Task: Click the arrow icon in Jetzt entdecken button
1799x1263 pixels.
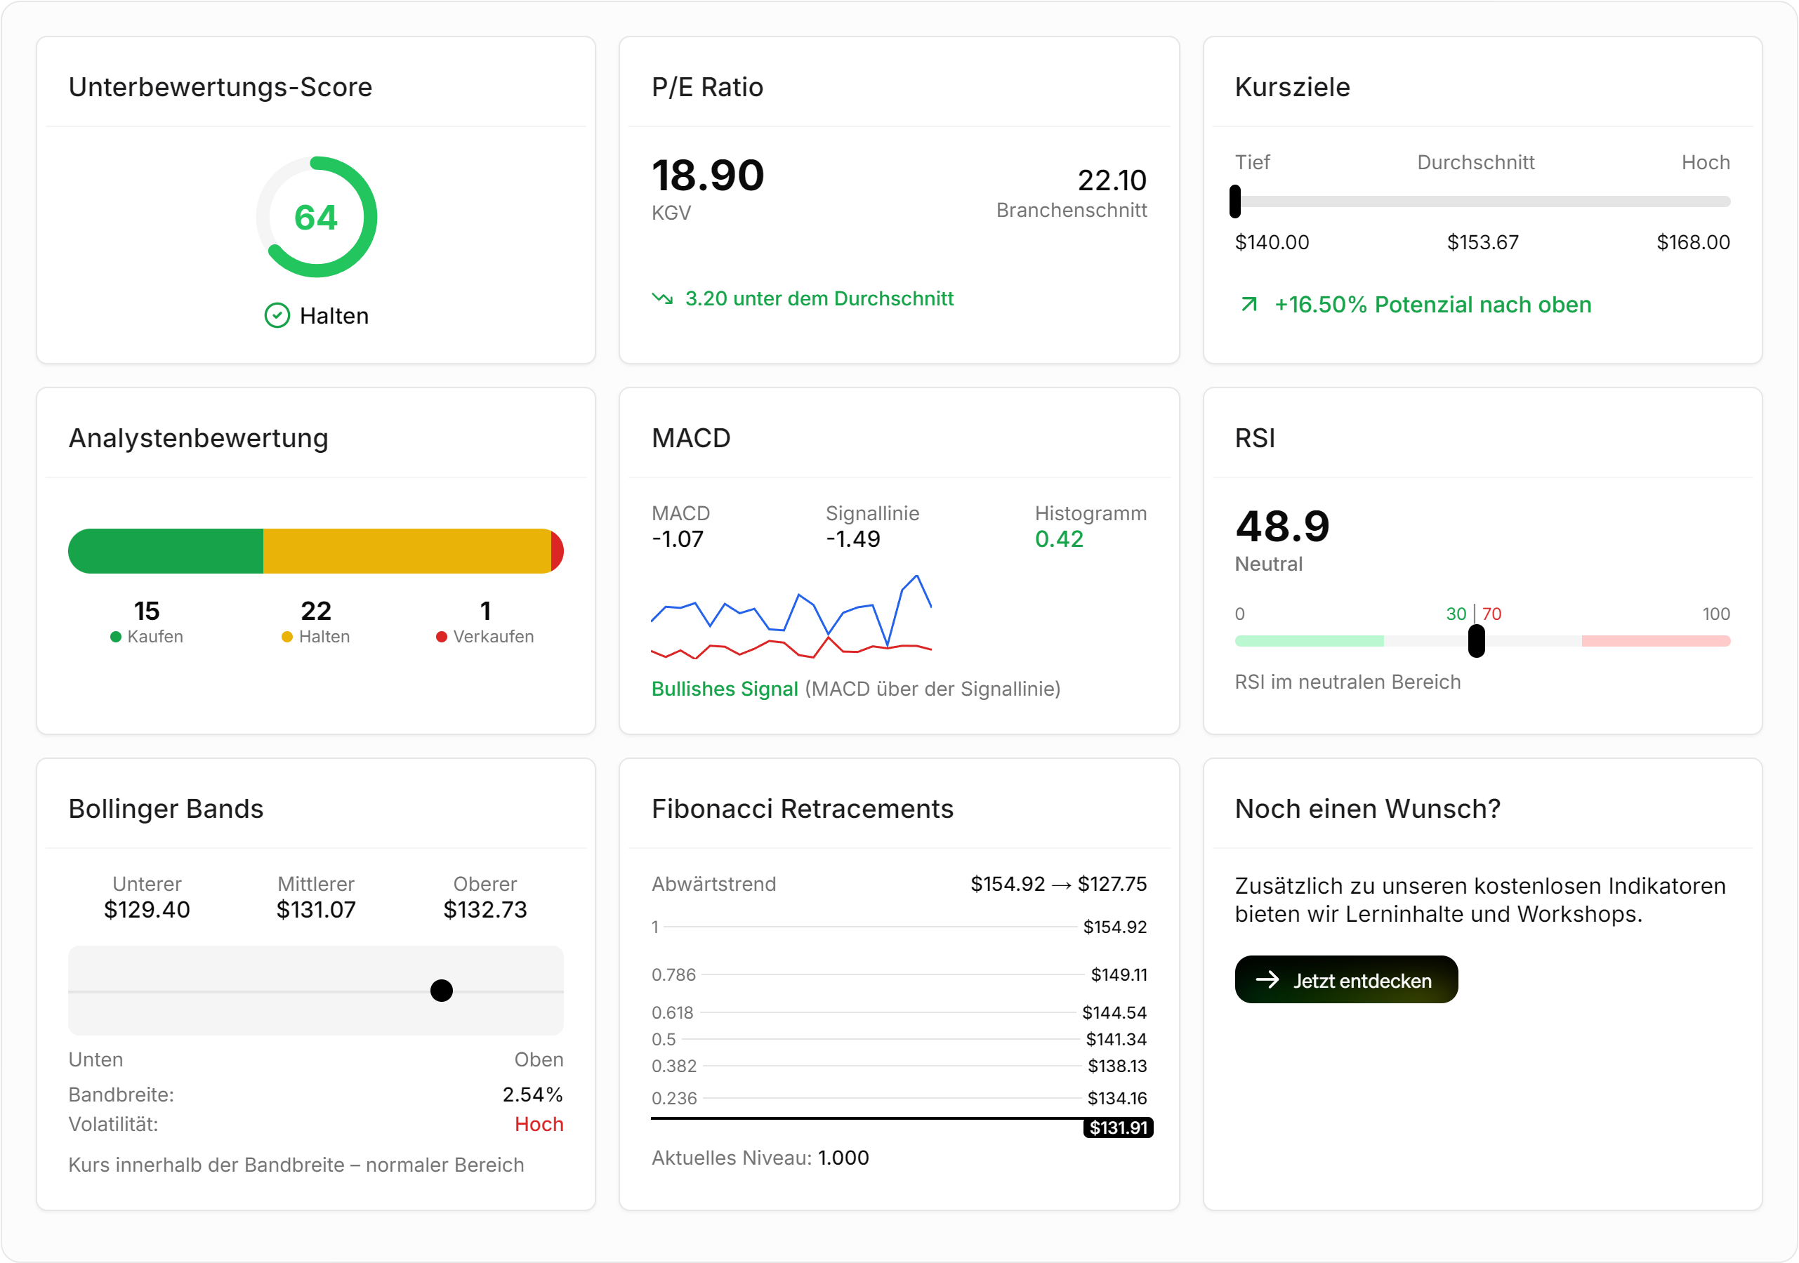Action: tap(1267, 979)
